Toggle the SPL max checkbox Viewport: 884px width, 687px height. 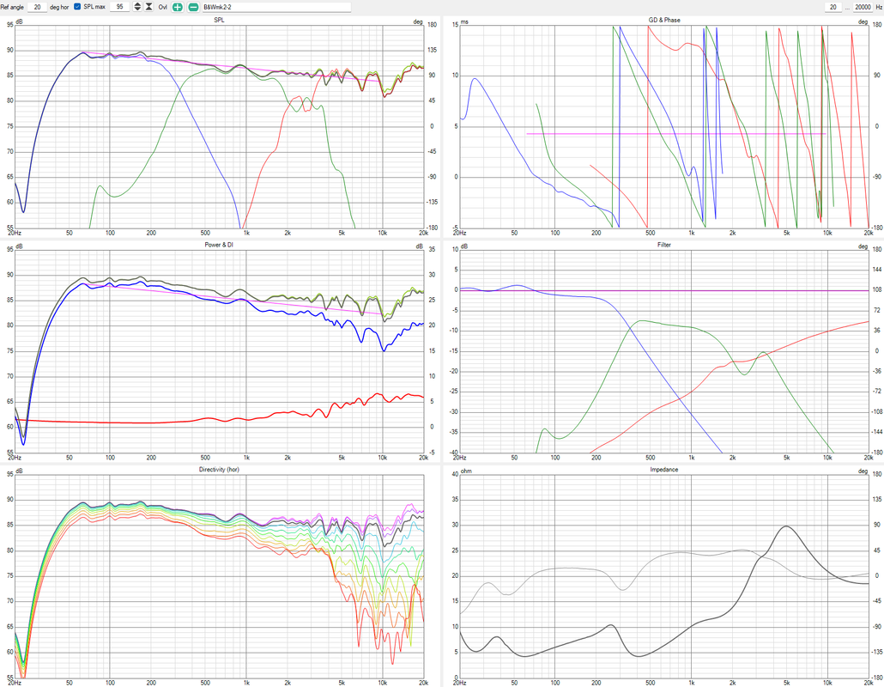click(77, 7)
